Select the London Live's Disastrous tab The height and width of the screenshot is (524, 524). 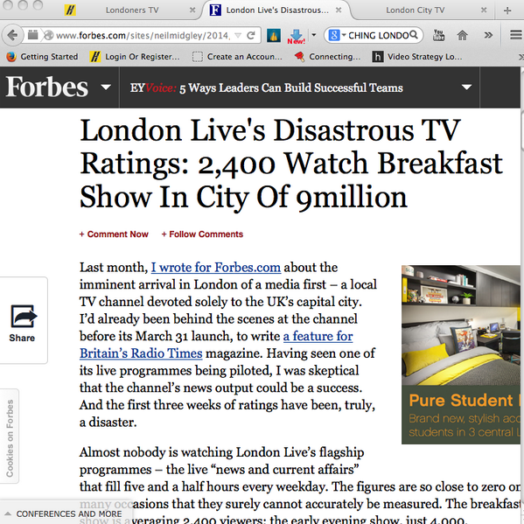(276, 10)
